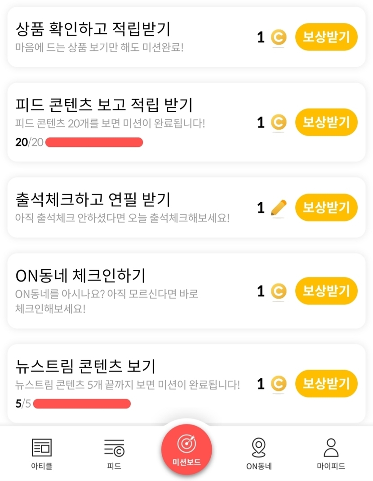Tap the 아티클 article icon

42,448
